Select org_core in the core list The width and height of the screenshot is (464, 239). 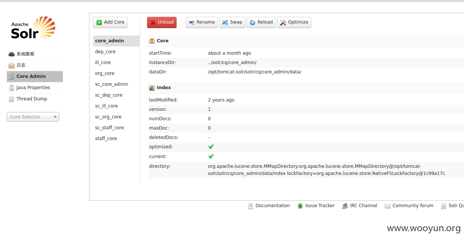(116, 73)
